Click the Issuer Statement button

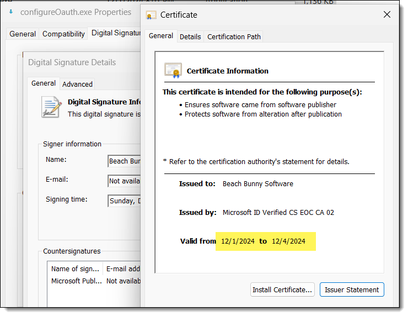(x=352, y=289)
